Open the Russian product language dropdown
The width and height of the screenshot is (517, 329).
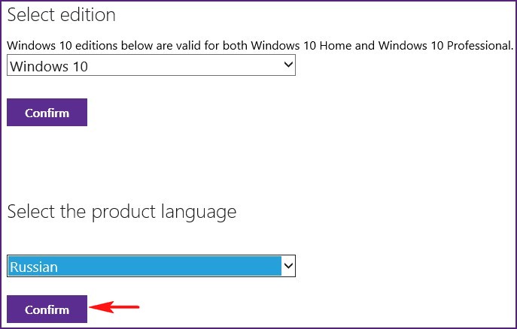click(x=151, y=266)
